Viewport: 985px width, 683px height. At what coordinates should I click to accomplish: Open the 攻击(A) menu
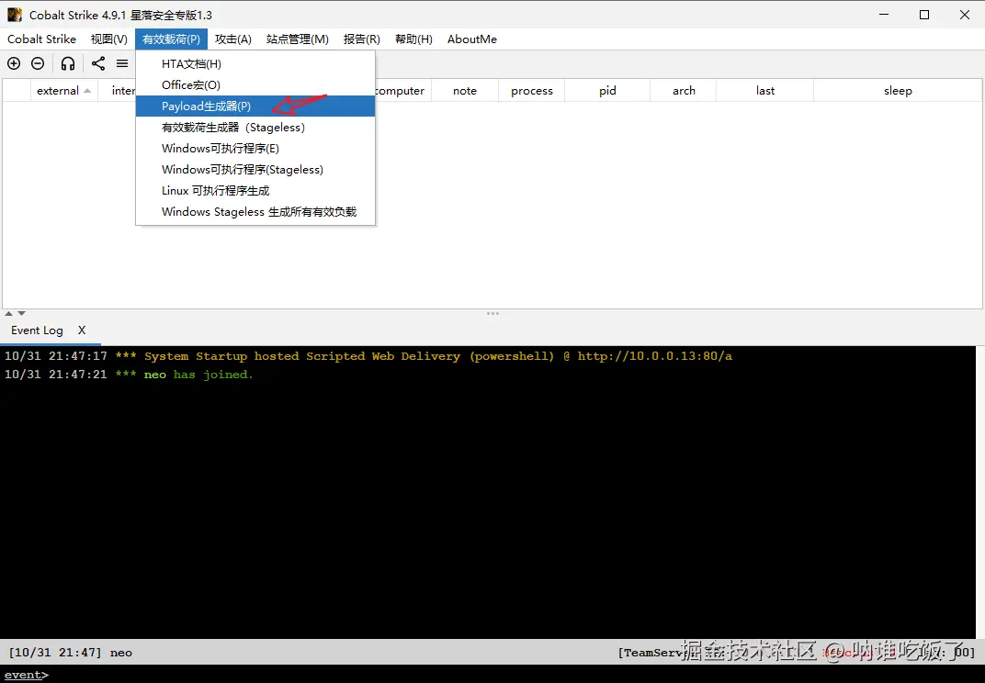pyautogui.click(x=233, y=39)
